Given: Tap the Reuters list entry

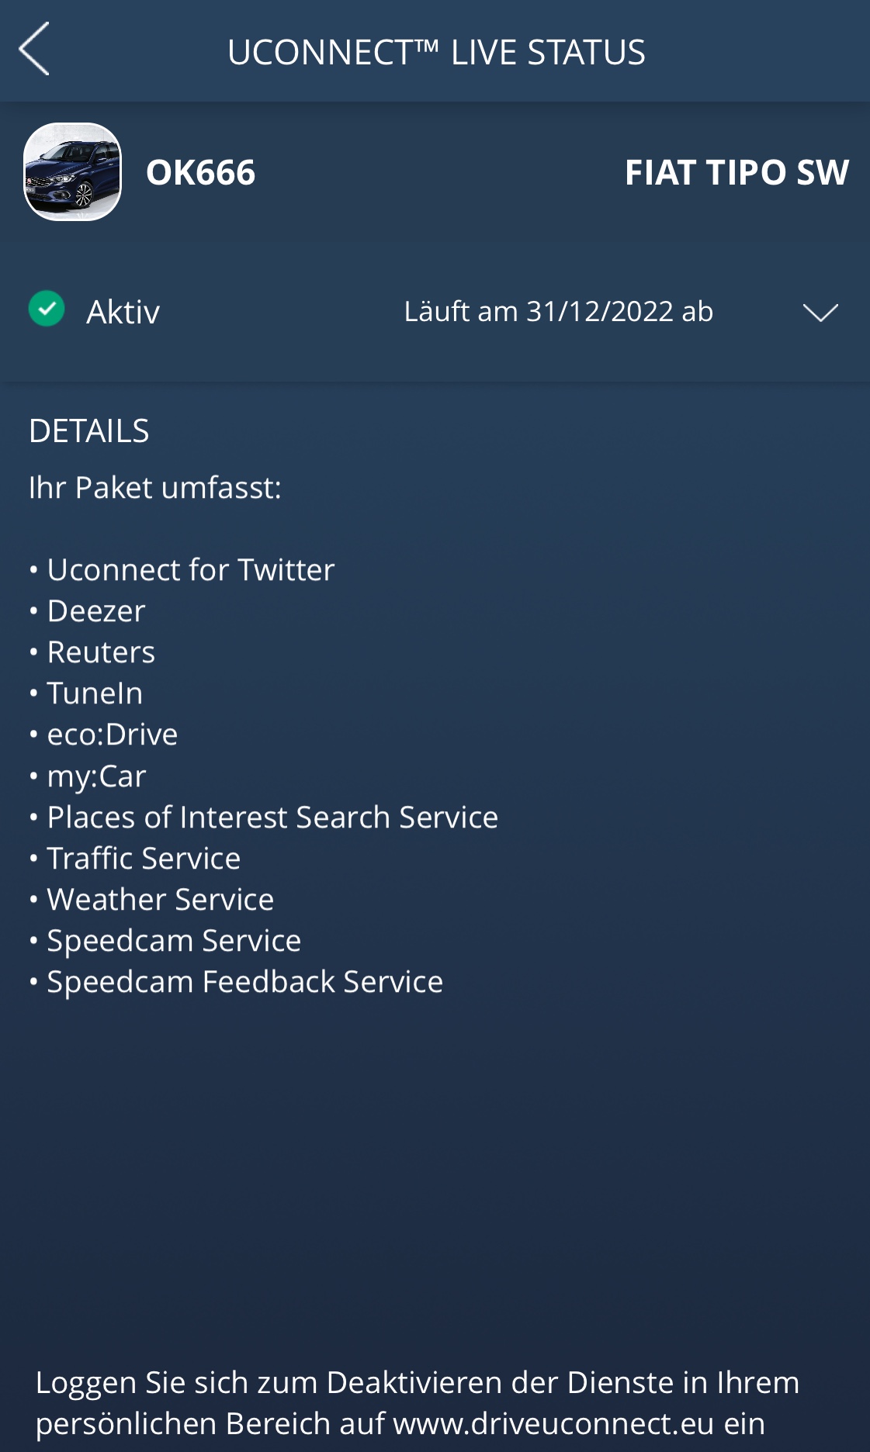Looking at the screenshot, I should click(101, 652).
